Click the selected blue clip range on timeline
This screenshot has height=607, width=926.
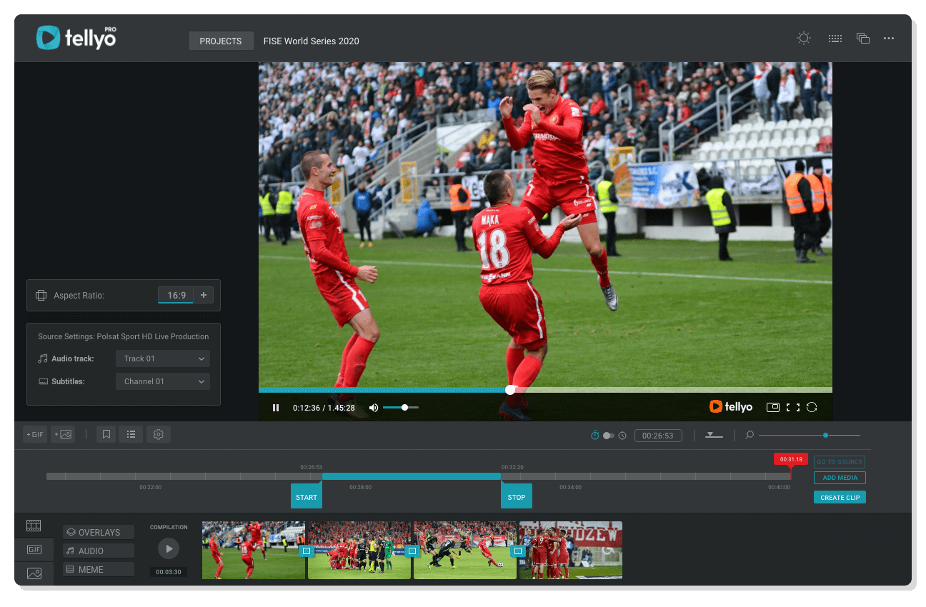pos(412,476)
